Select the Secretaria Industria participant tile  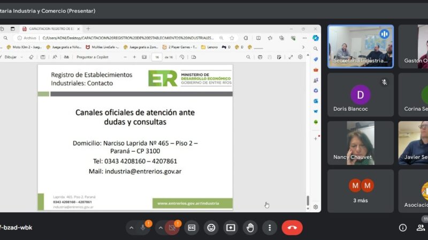click(x=361, y=46)
